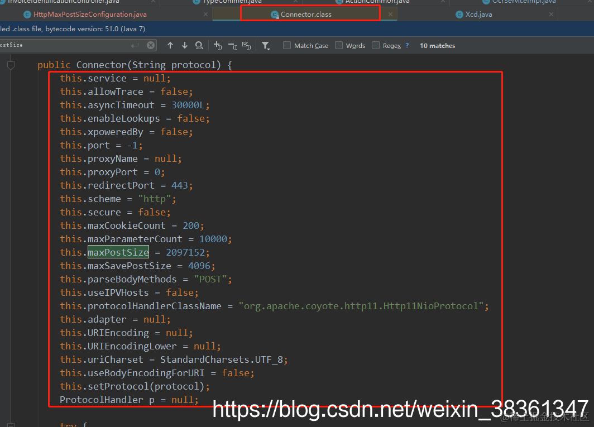Image resolution: width=594 pixels, height=427 pixels.
Task: Collapse the Connector constructor fold marker
Action: tap(11, 65)
